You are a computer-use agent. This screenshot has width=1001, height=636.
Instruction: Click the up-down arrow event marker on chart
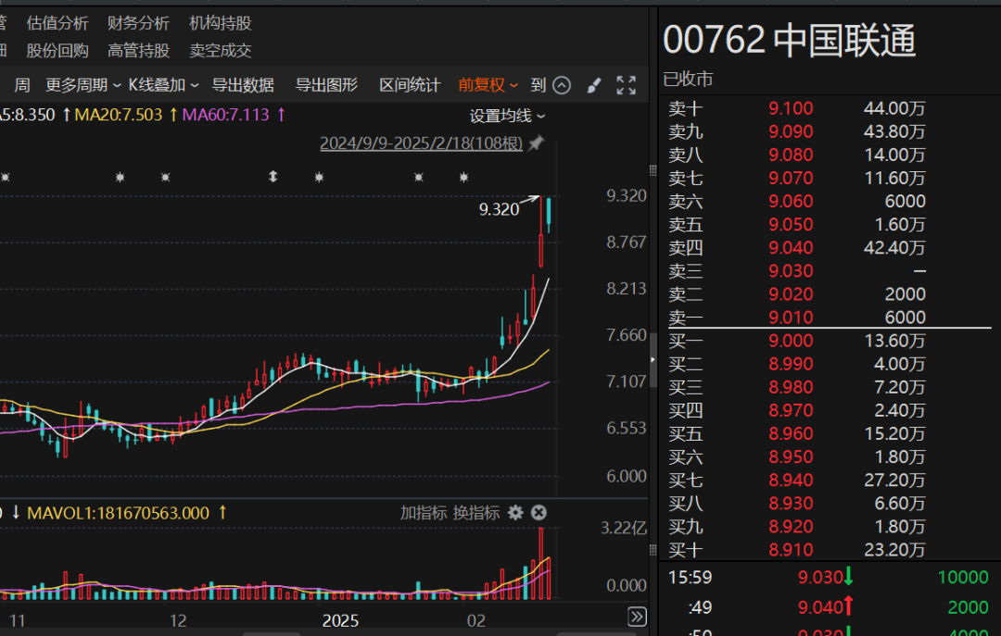tap(273, 176)
